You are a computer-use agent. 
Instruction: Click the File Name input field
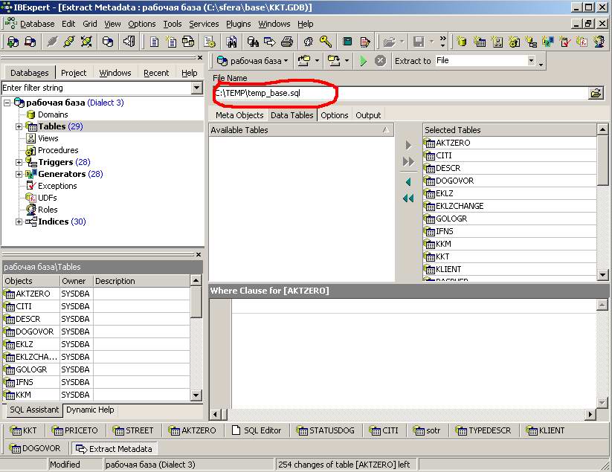coord(401,93)
